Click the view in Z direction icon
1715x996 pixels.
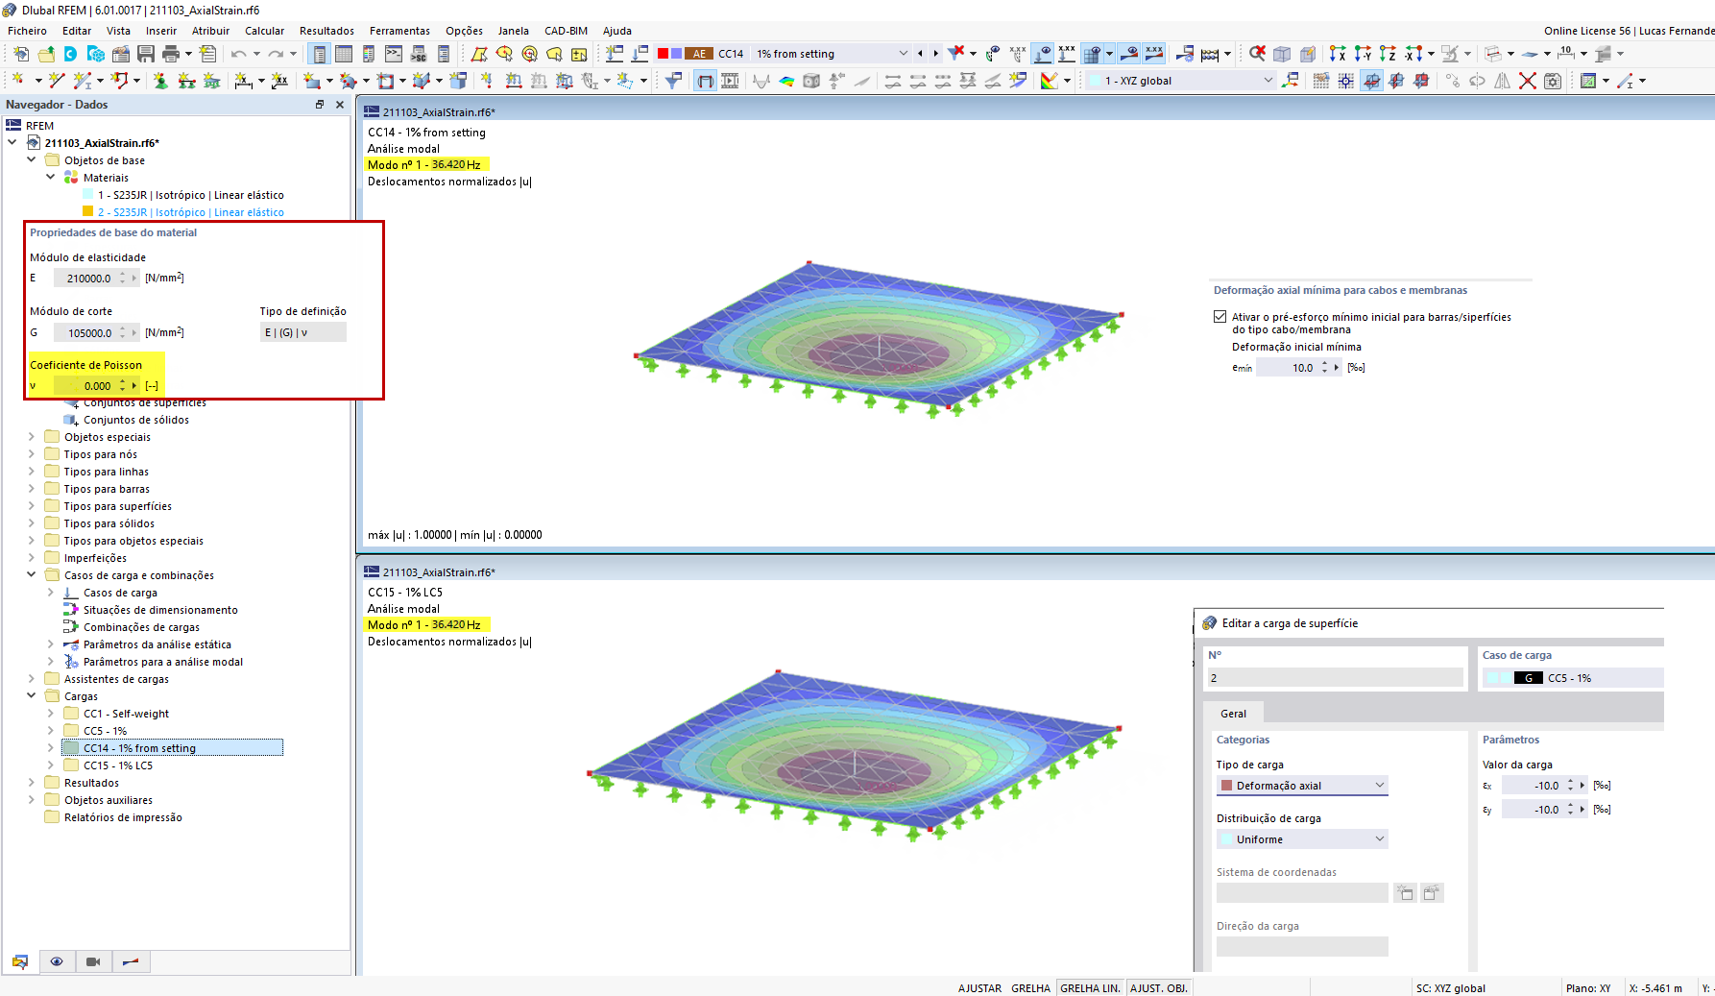click(1388, 54)
